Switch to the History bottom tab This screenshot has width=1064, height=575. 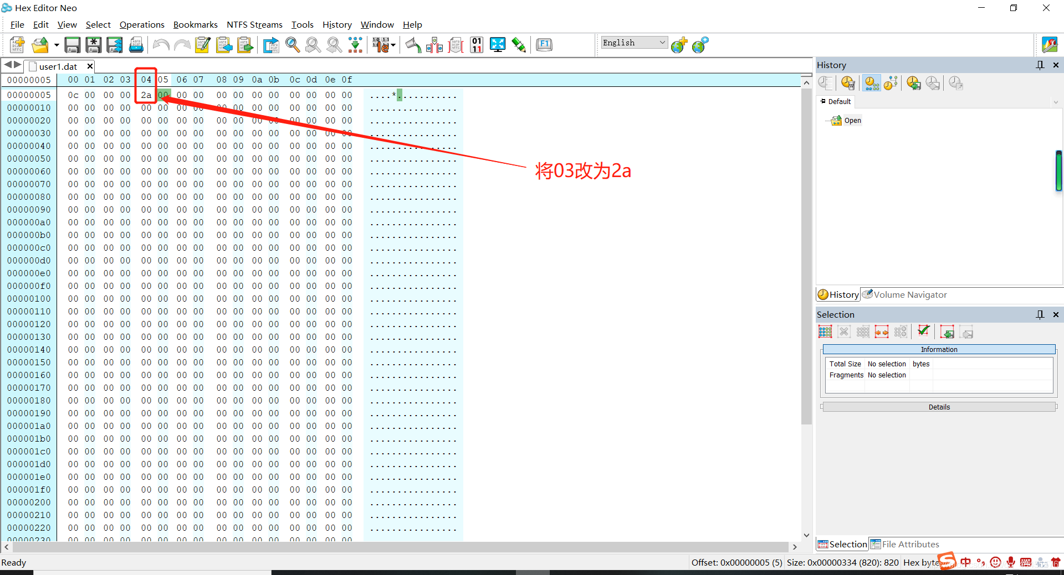coord(838,295)
